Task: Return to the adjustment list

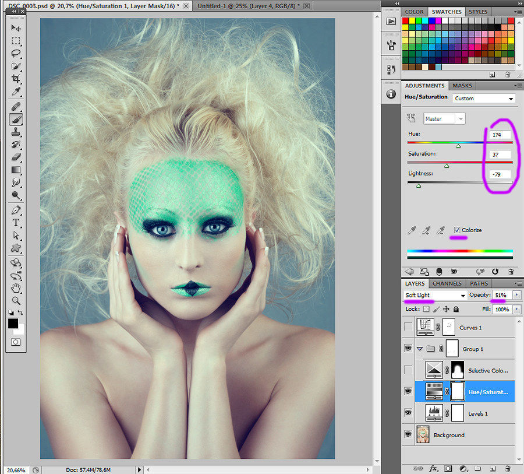Action: click(x=409, y=272)
